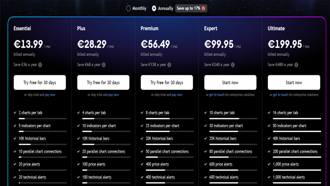Open the get in touch link under Expert

point(217,95)
